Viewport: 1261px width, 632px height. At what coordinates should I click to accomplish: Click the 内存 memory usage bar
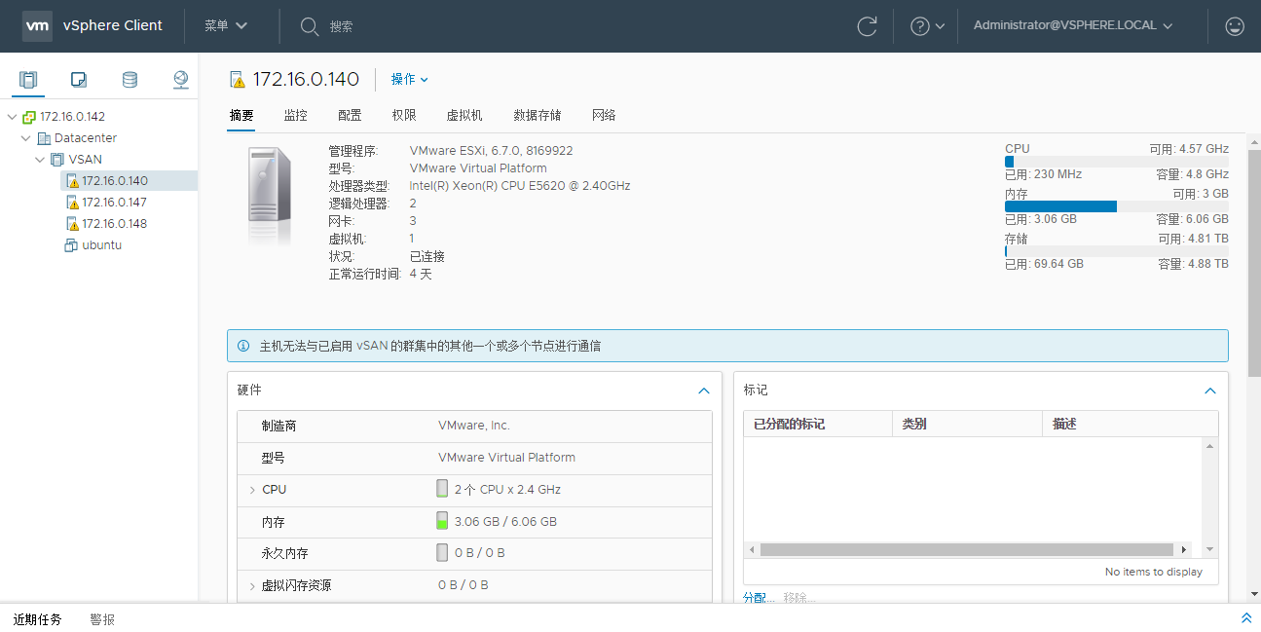pyautogui.click(x=1116, y=206)
